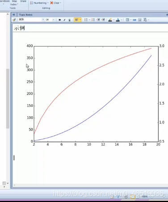Open the font size 14 dropdown
This screenshot has height=202, width=168.
[x=54, y=20]
